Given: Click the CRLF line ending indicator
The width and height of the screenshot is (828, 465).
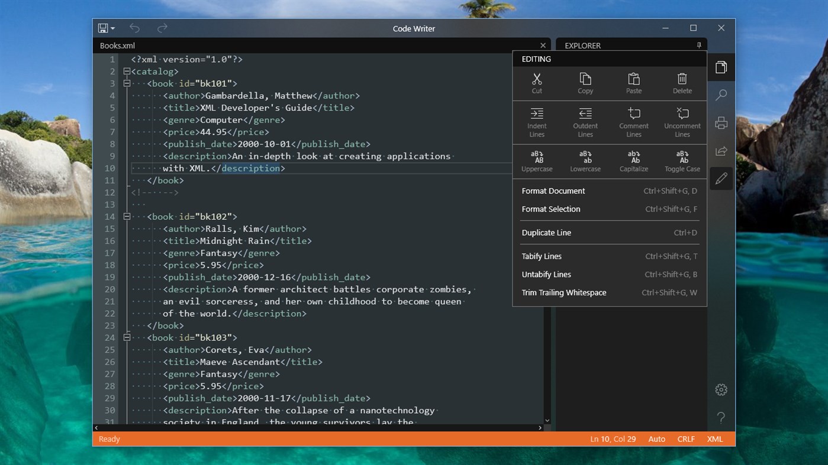Looking at the screenshot, I should click(x=686, y=439).
